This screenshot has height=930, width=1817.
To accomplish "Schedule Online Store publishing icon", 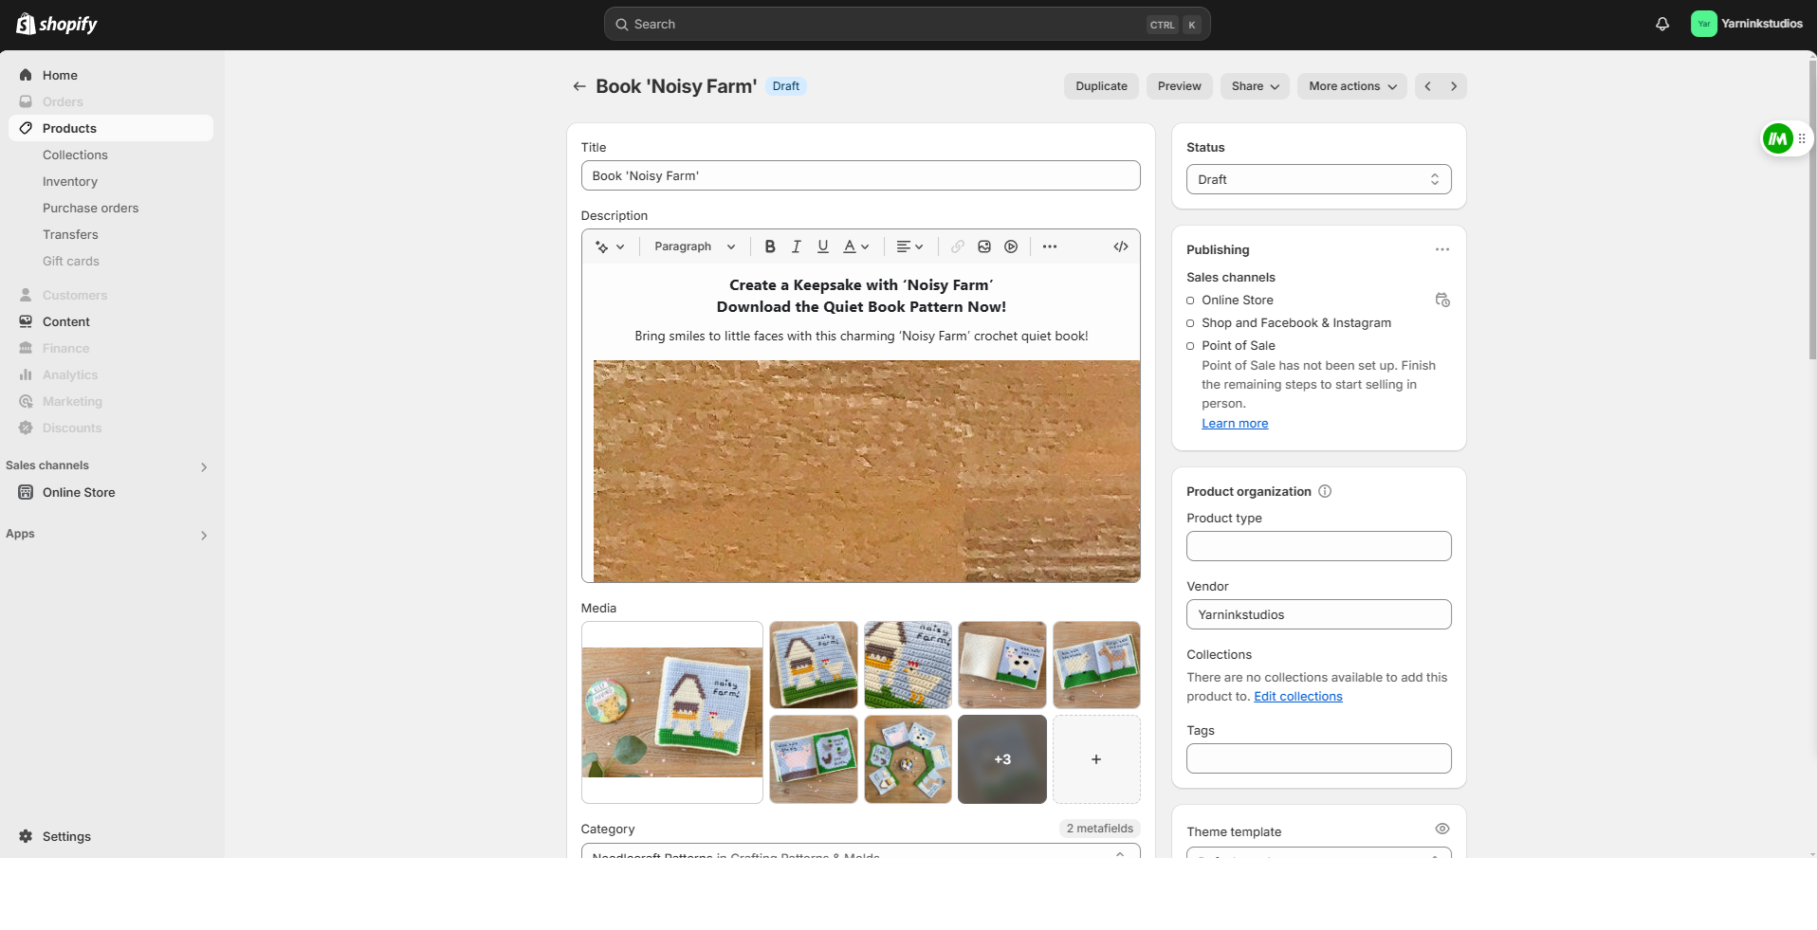I will (x=1442, y=301).
